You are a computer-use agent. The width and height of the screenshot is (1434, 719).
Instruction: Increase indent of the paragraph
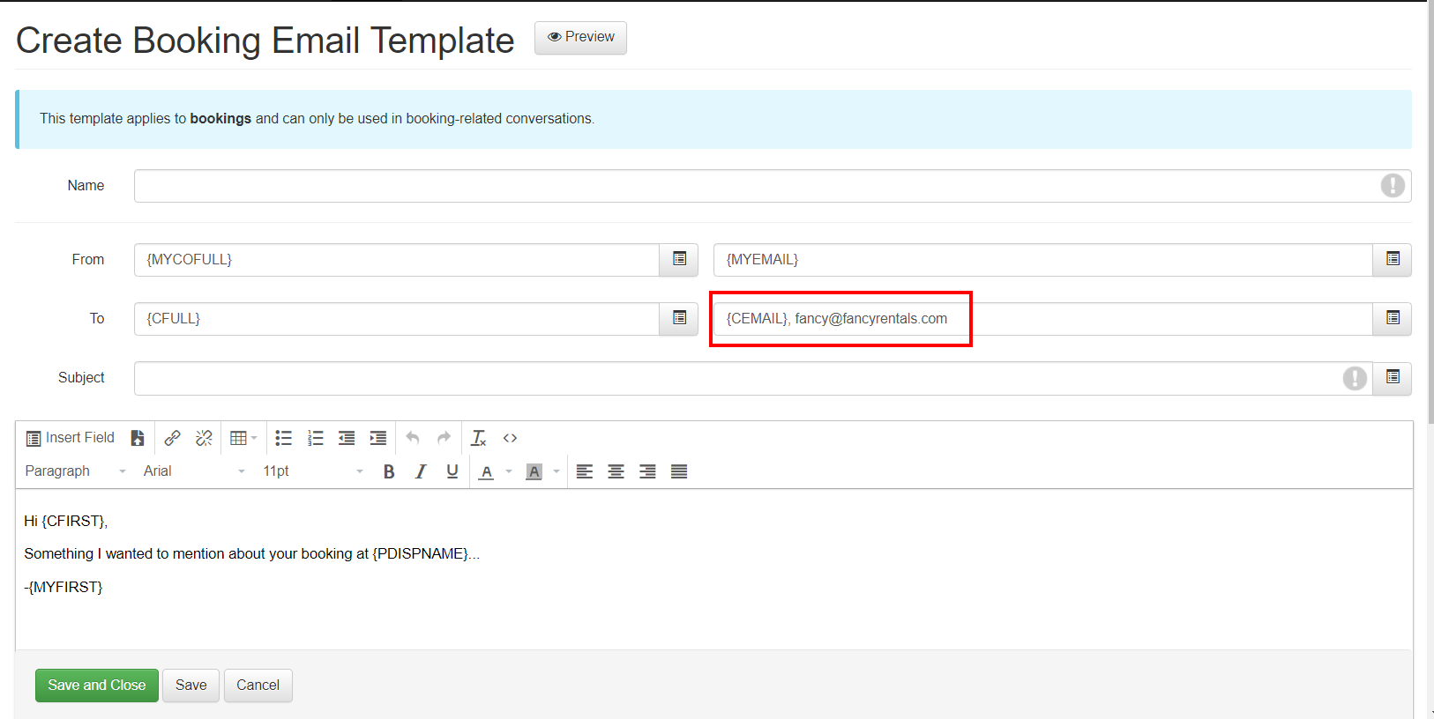pyautogui.click(x=378, y=438)
